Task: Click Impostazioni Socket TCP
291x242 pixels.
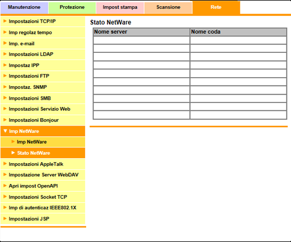Action: pyautogui.click(x=43, y=197)
